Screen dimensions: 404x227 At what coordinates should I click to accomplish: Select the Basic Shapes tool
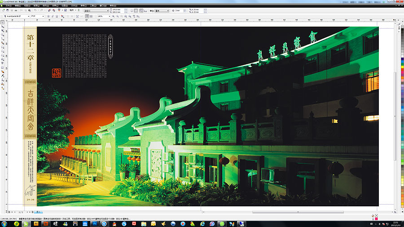point(3,59)
